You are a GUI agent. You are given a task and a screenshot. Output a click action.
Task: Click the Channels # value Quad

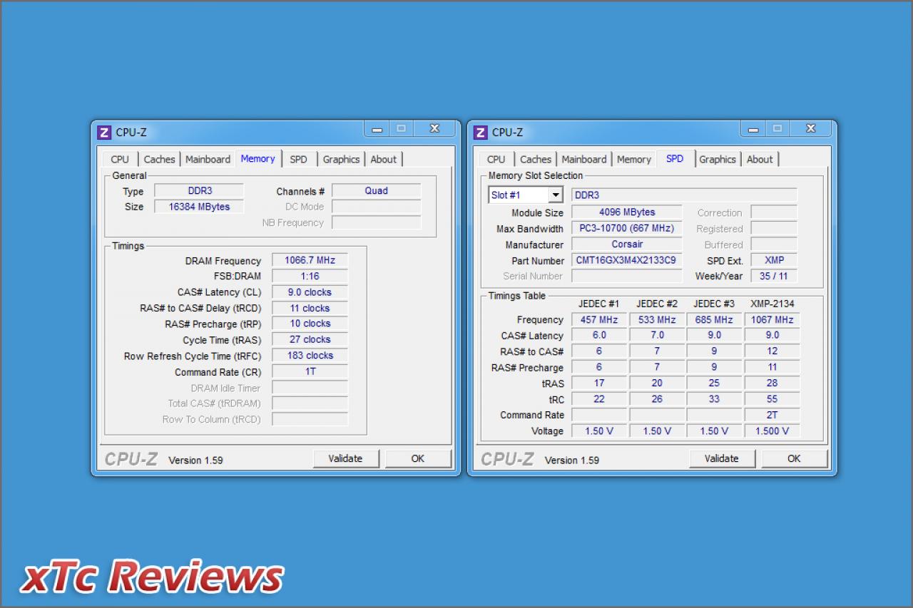pyautogui.click(x=376, y=191)
